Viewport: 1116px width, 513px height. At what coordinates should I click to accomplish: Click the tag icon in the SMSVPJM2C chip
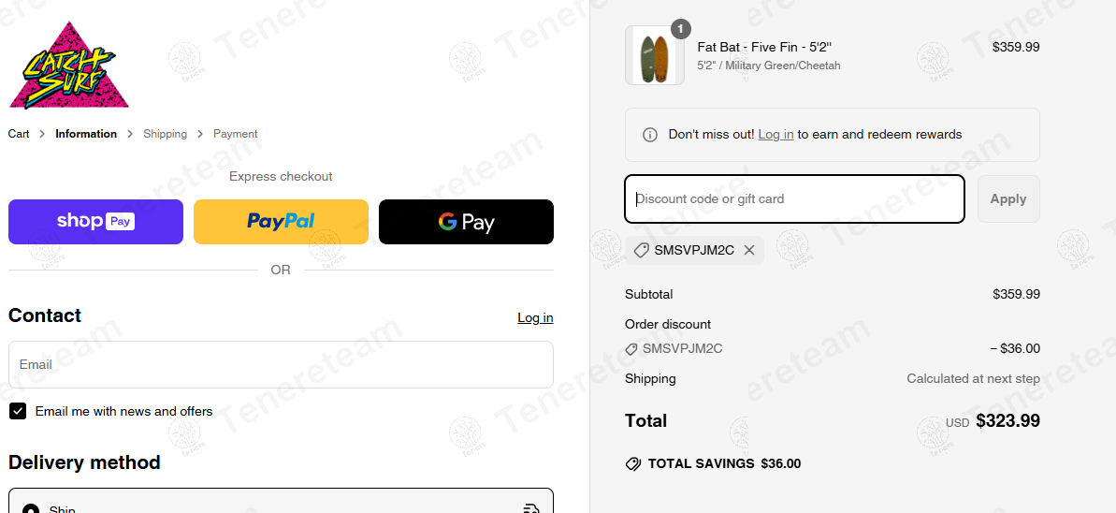(x=641, y=250)
